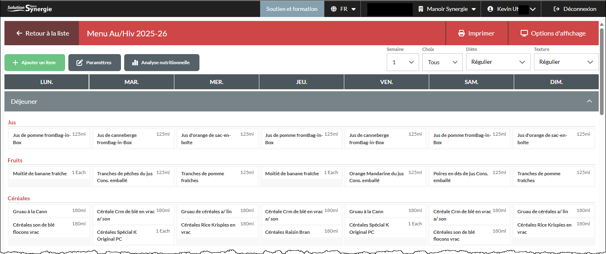The width and height of the screenshot is (606, 254).
Task: Select Tuesday's Céréale Crm de blé item
Action: pyautogui.click(x=133, y=215)
